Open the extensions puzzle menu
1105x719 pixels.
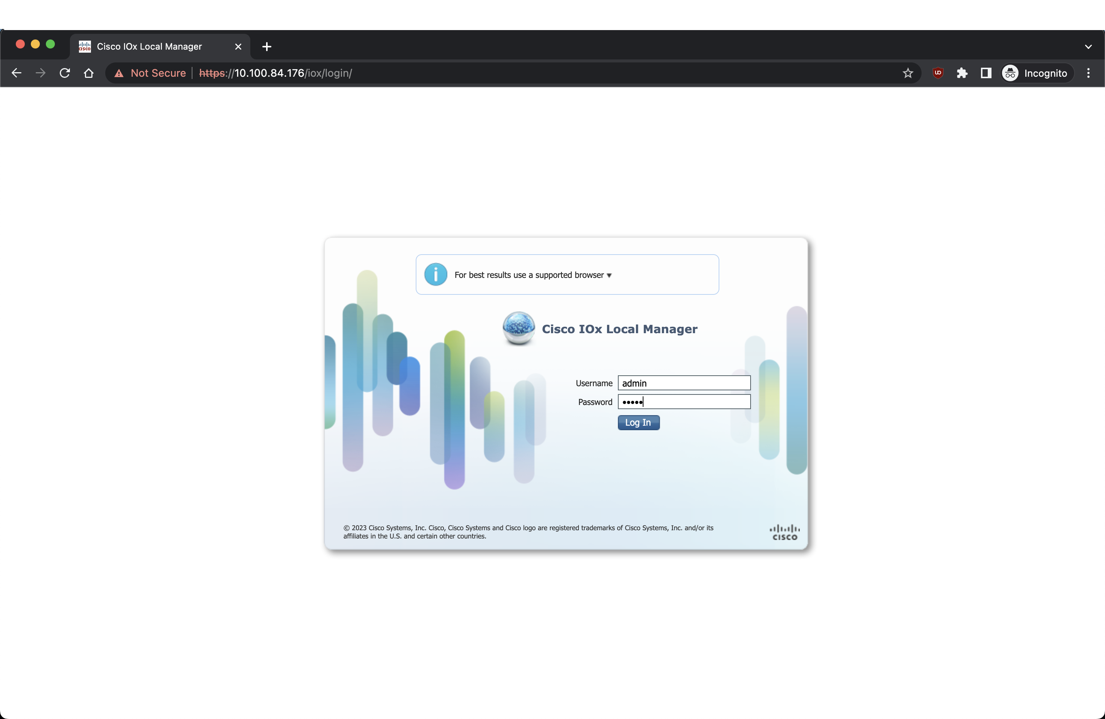962,73
